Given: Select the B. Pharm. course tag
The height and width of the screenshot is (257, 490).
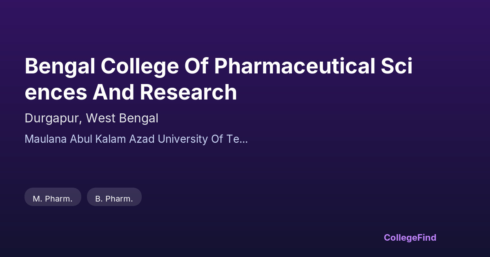Looking at the screenshot, I should pyautogui.click(x=114, y=199).
